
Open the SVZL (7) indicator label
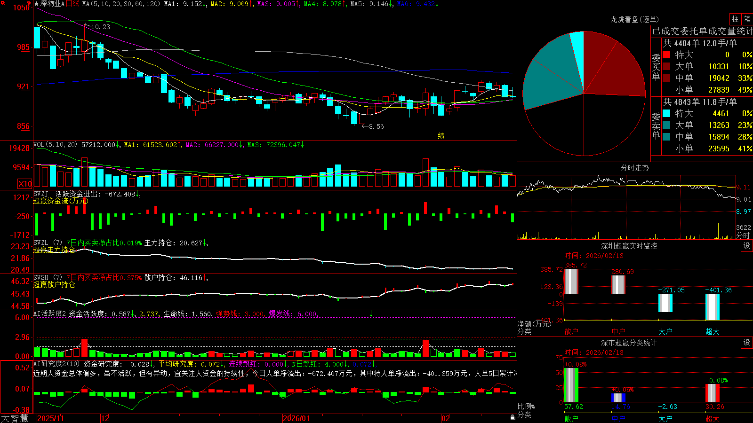(x=48, y=243)
